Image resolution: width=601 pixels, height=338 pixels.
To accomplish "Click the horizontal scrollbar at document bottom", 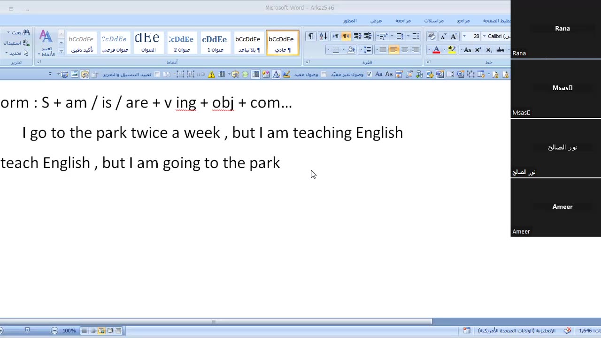I will (x=216, y=322).
